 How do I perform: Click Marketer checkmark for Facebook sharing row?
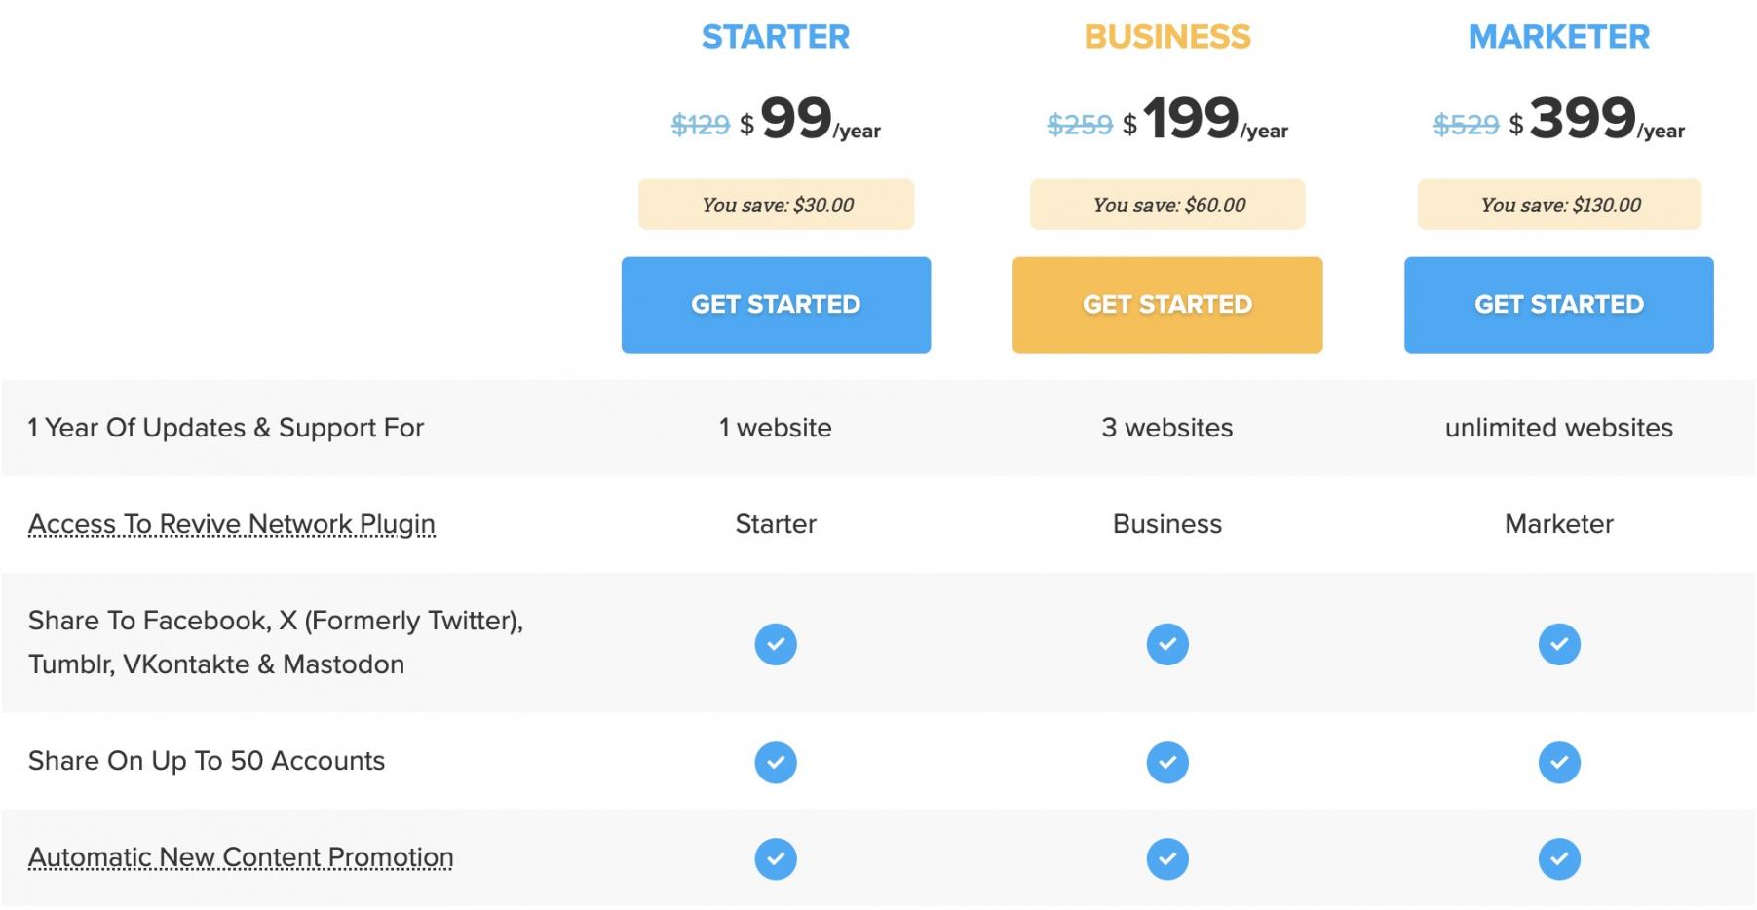1559,644
